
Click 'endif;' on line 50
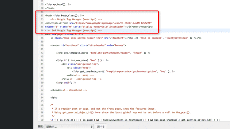[68, 83]
